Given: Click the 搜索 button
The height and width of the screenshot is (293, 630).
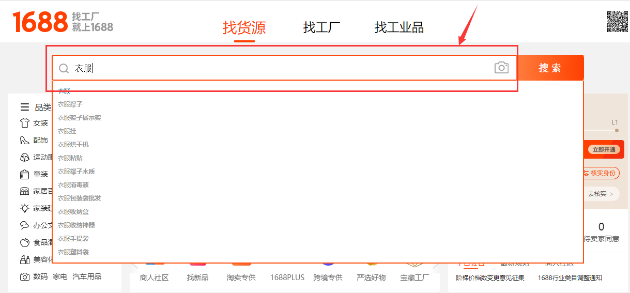Looking at the screenshot, I should point(550,68).
